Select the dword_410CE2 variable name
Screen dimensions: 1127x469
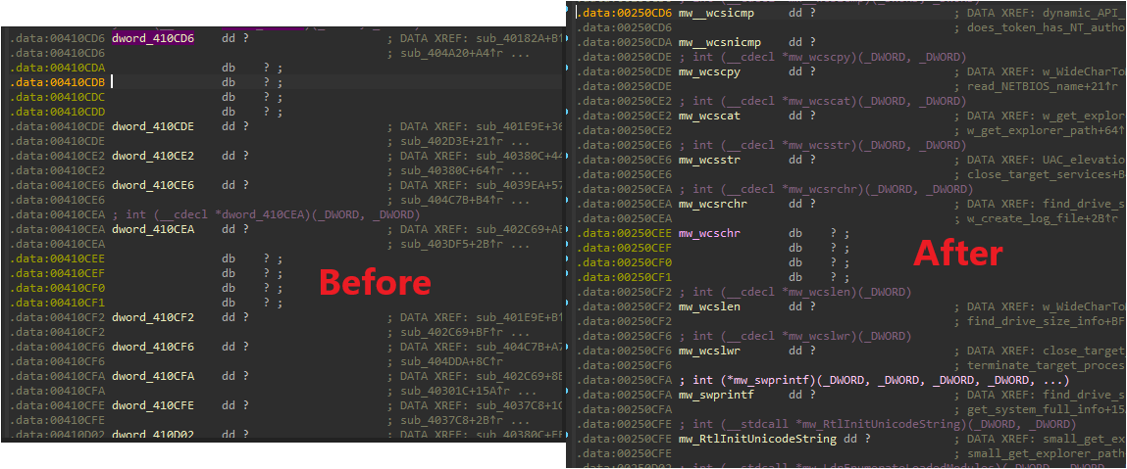tap(153, 156)
